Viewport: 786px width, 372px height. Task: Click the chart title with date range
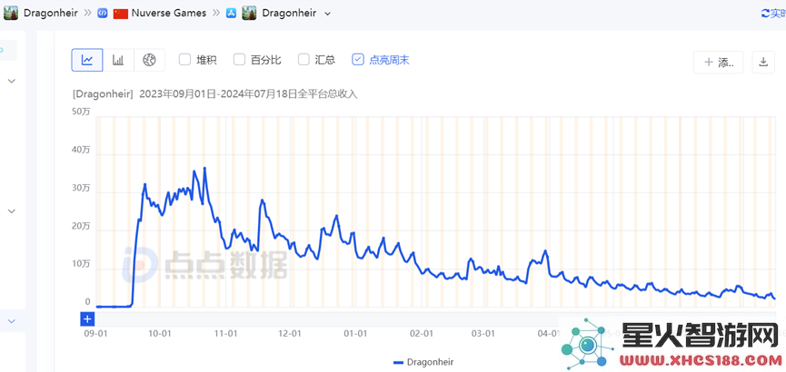215,93
